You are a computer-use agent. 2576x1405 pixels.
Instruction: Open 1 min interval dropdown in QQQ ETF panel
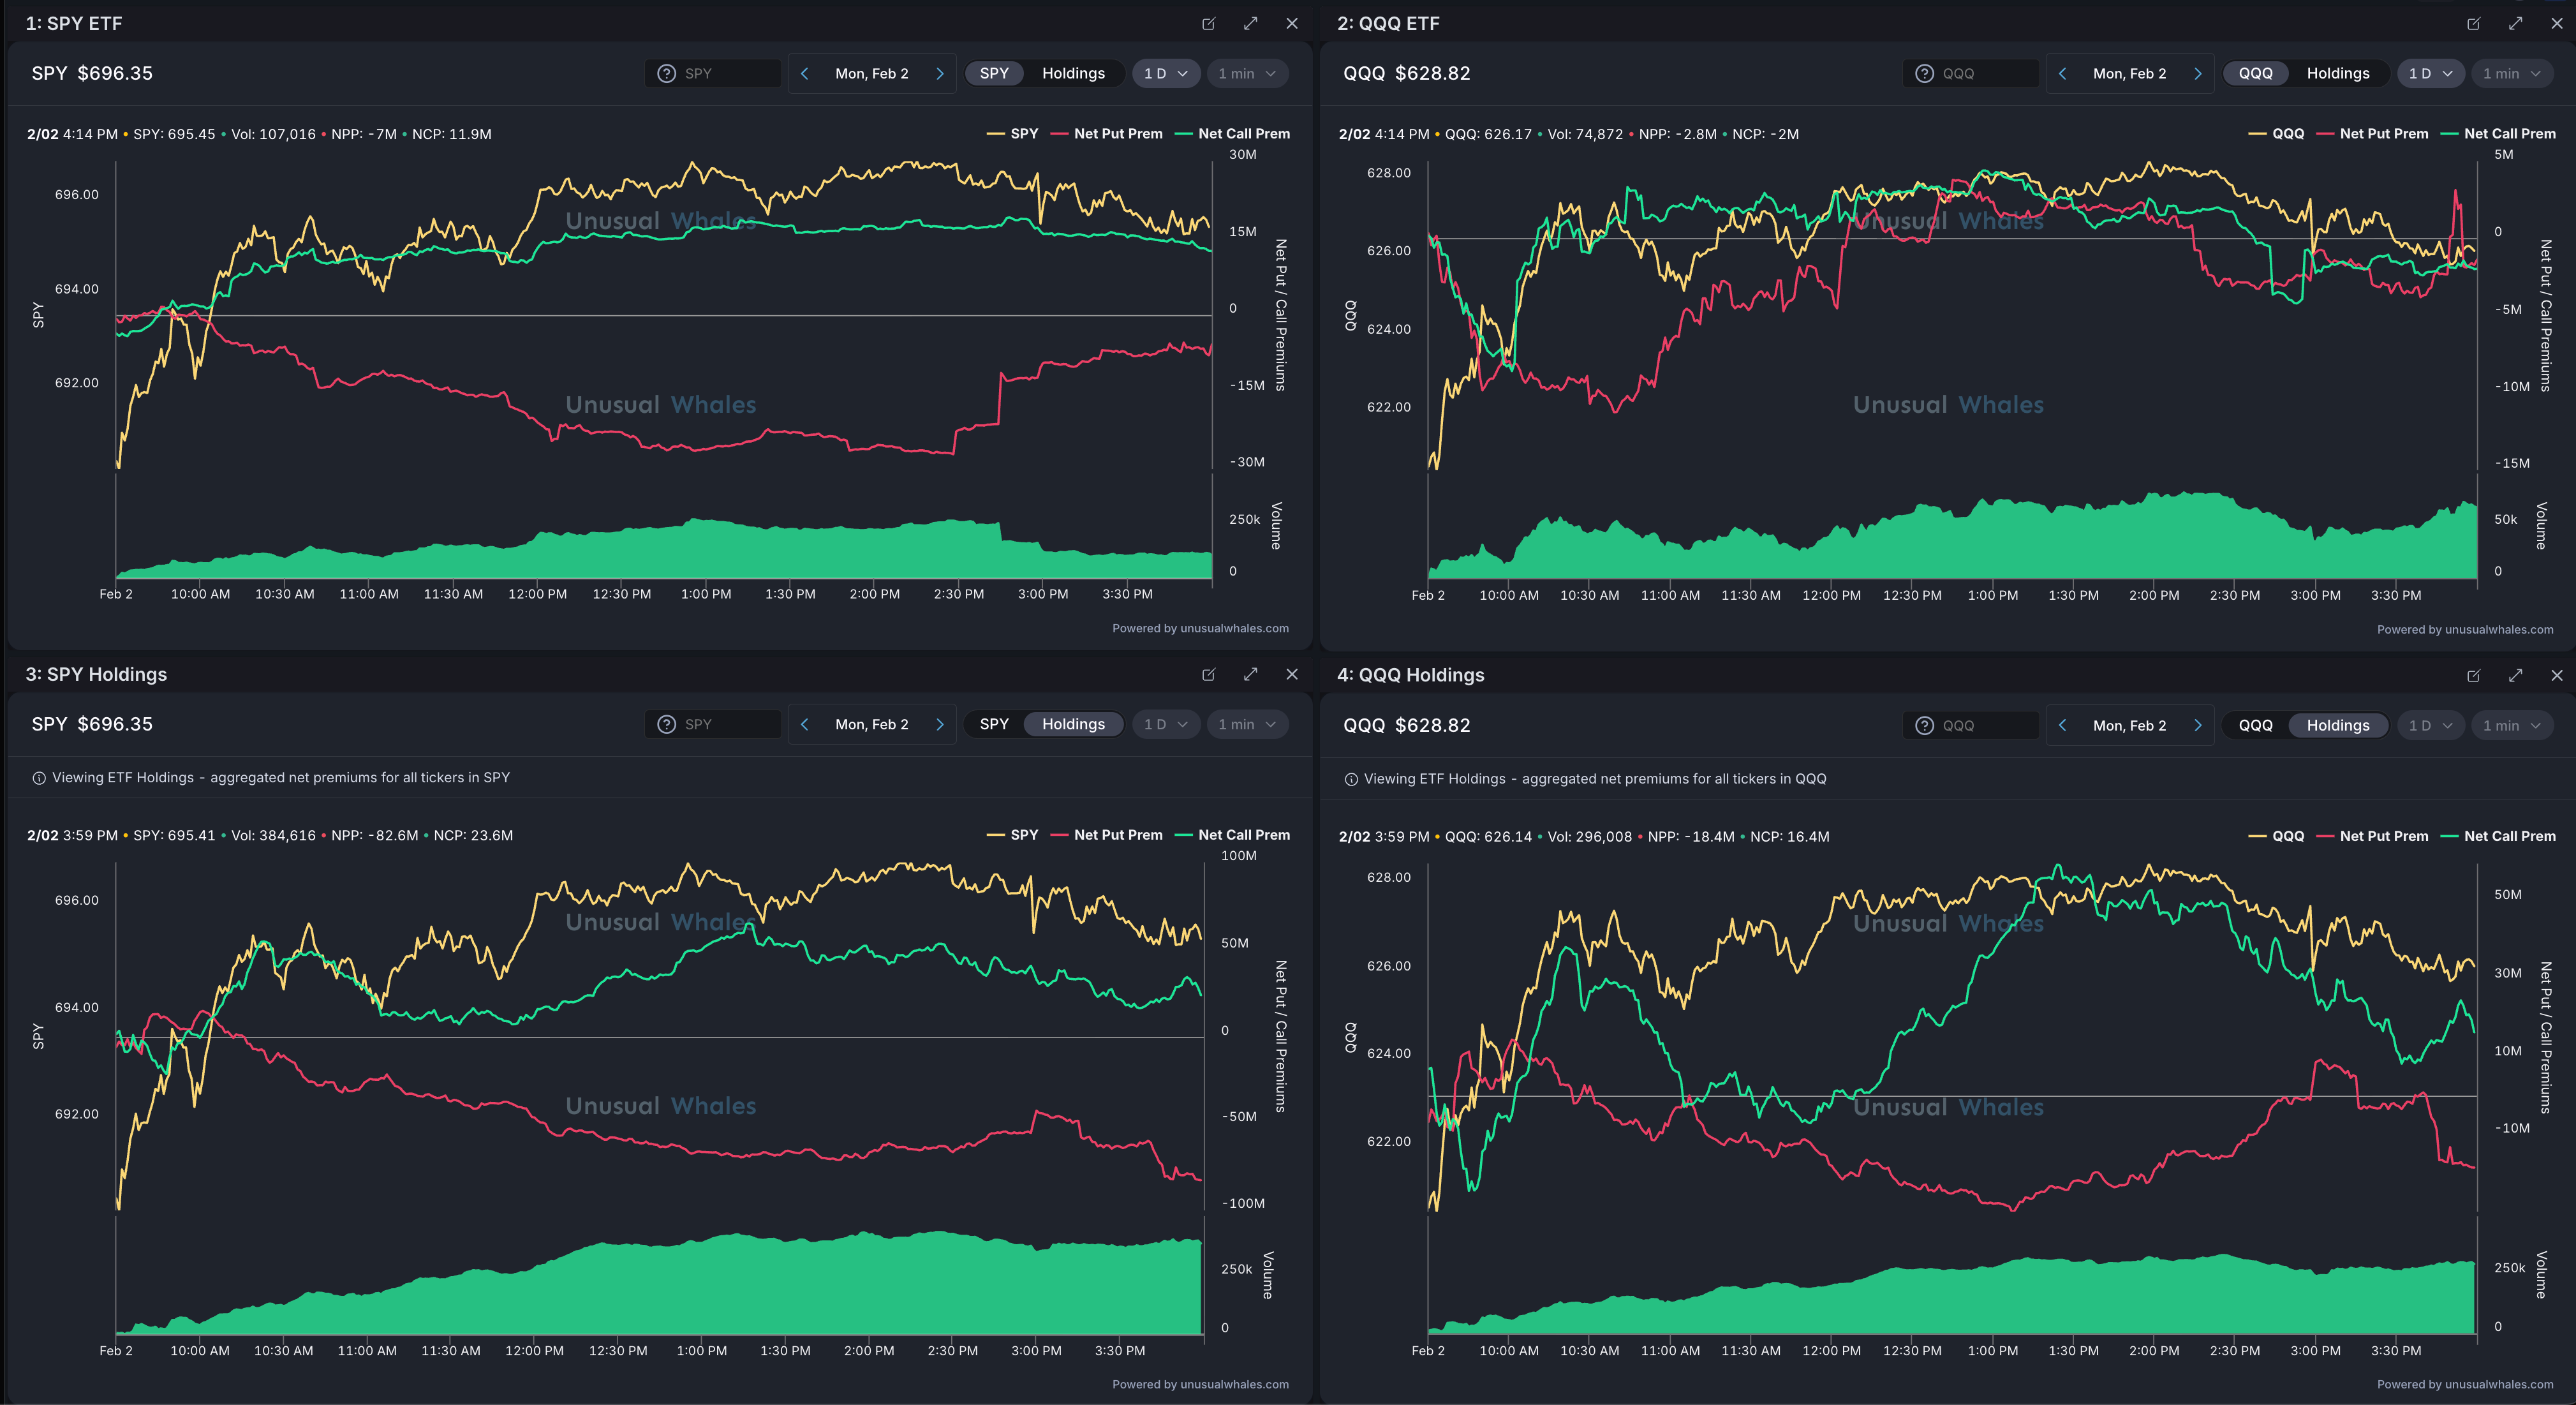pyautogui.click(x=2511, y=73)
